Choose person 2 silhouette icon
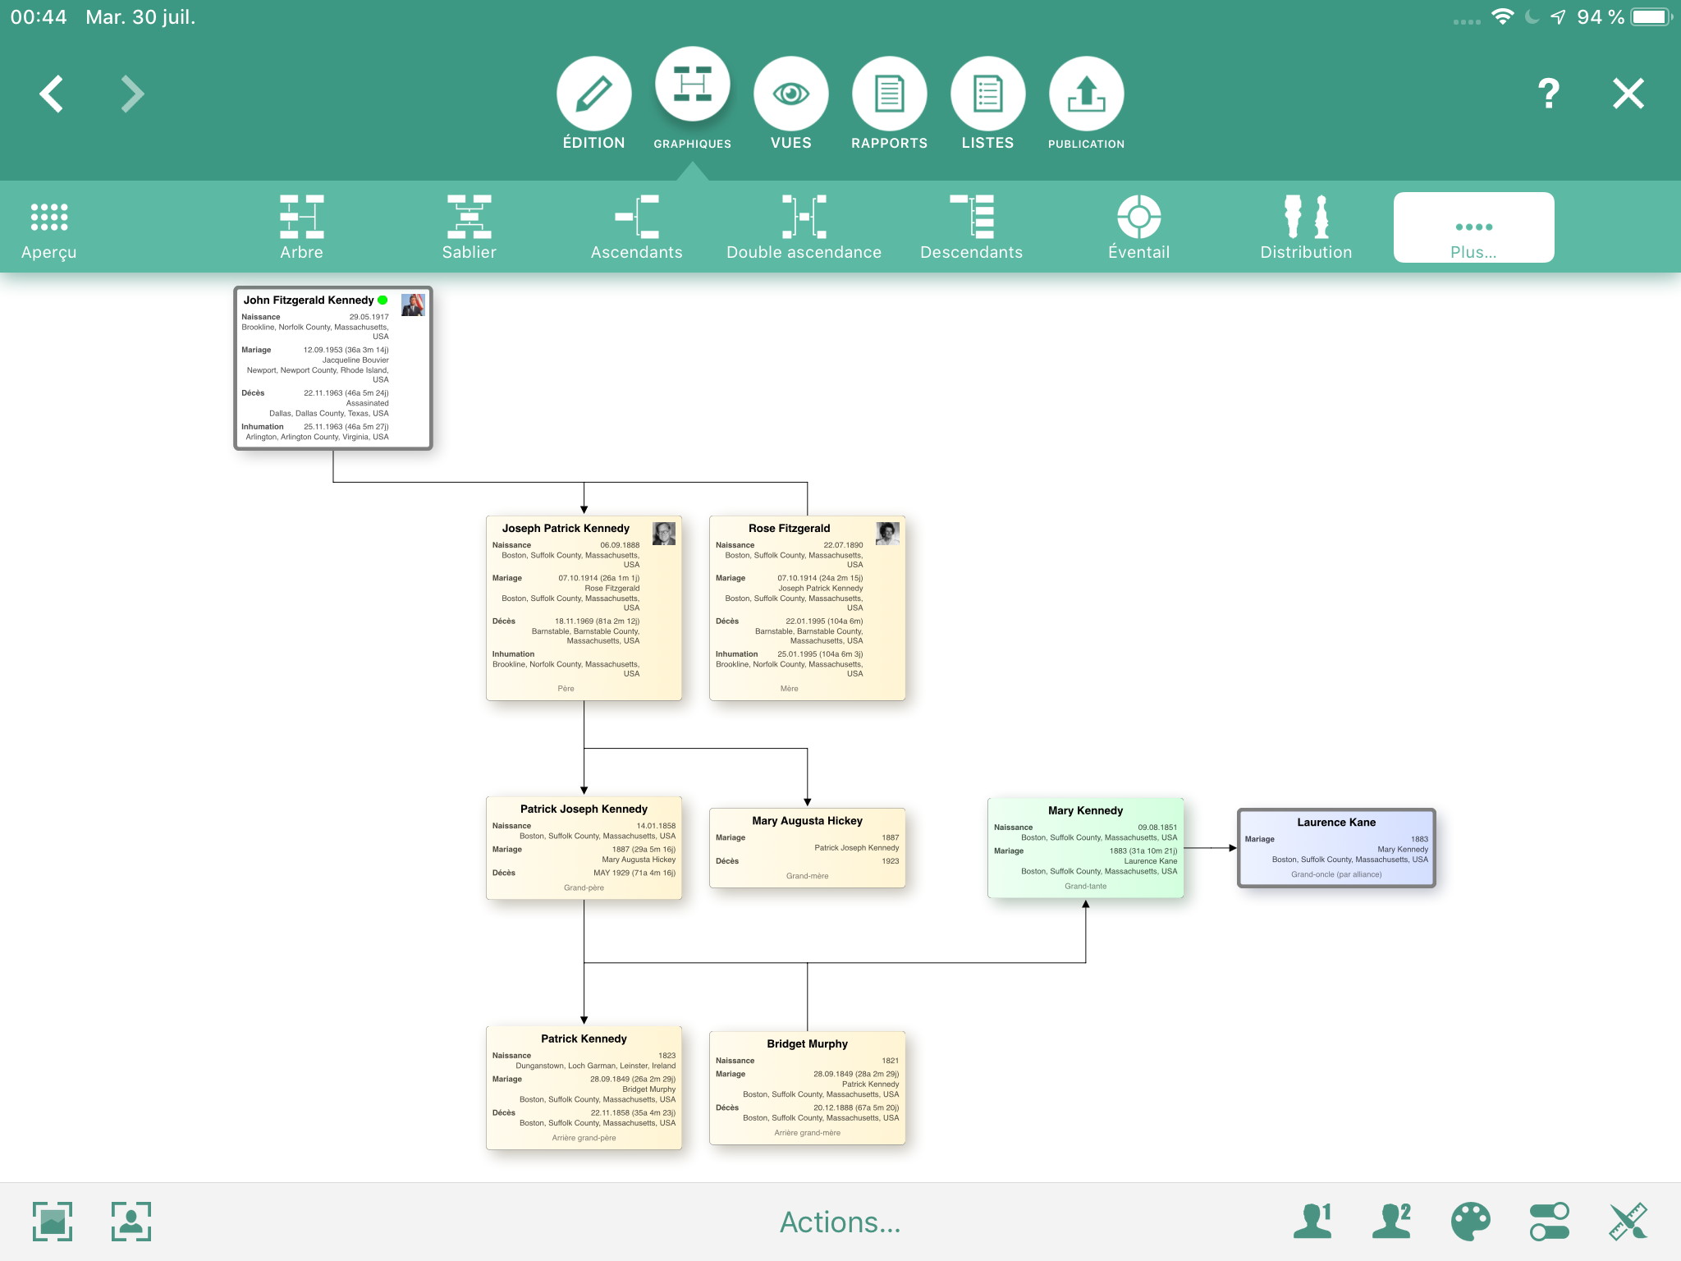 coord(1391,1222)
